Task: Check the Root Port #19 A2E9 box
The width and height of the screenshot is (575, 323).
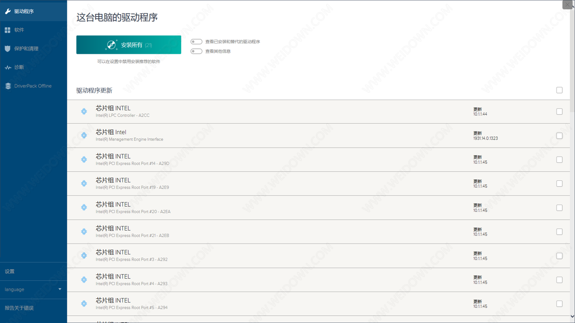Action: point(559,183)
